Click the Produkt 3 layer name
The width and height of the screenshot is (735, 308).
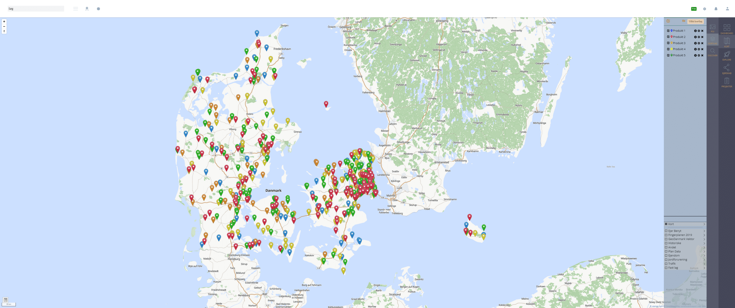click(679, 43)
